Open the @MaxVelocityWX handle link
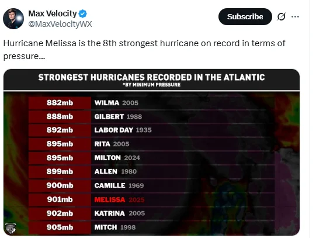This screenshot has width=316, height=238. coord(60,24)
